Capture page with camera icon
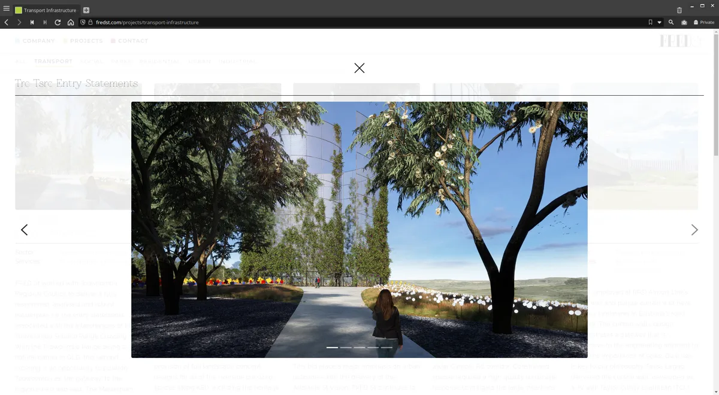Screen dimensions: 719x395 684,22
